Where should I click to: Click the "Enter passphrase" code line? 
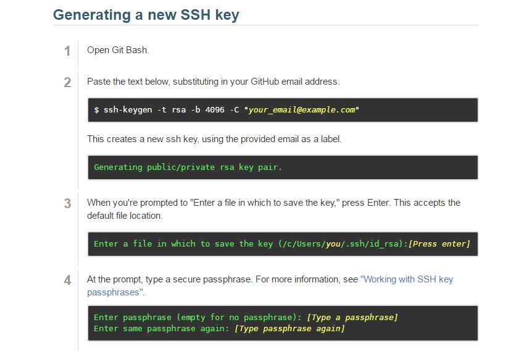point(246,318)
